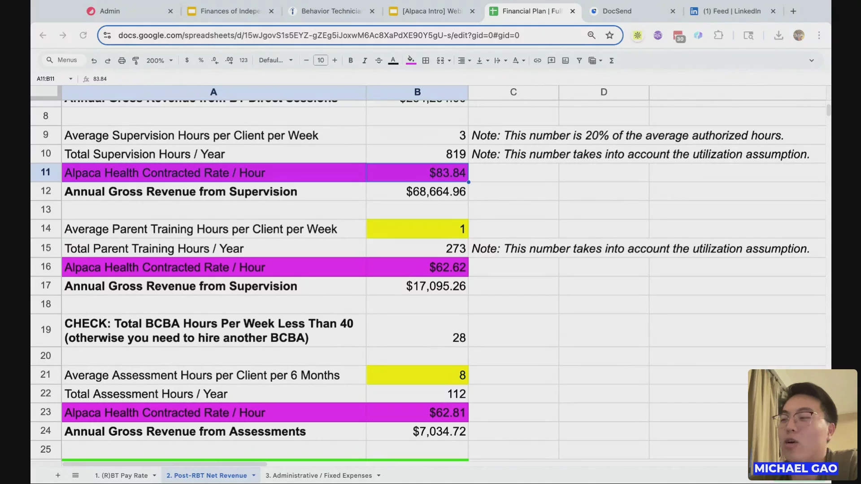Increase the font size
This screenshot has width=861, height=484.
(335, 60)
